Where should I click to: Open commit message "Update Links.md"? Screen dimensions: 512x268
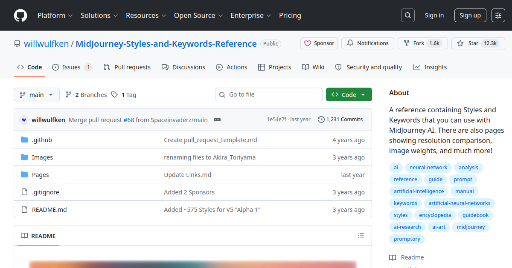(x=188, y=175)
